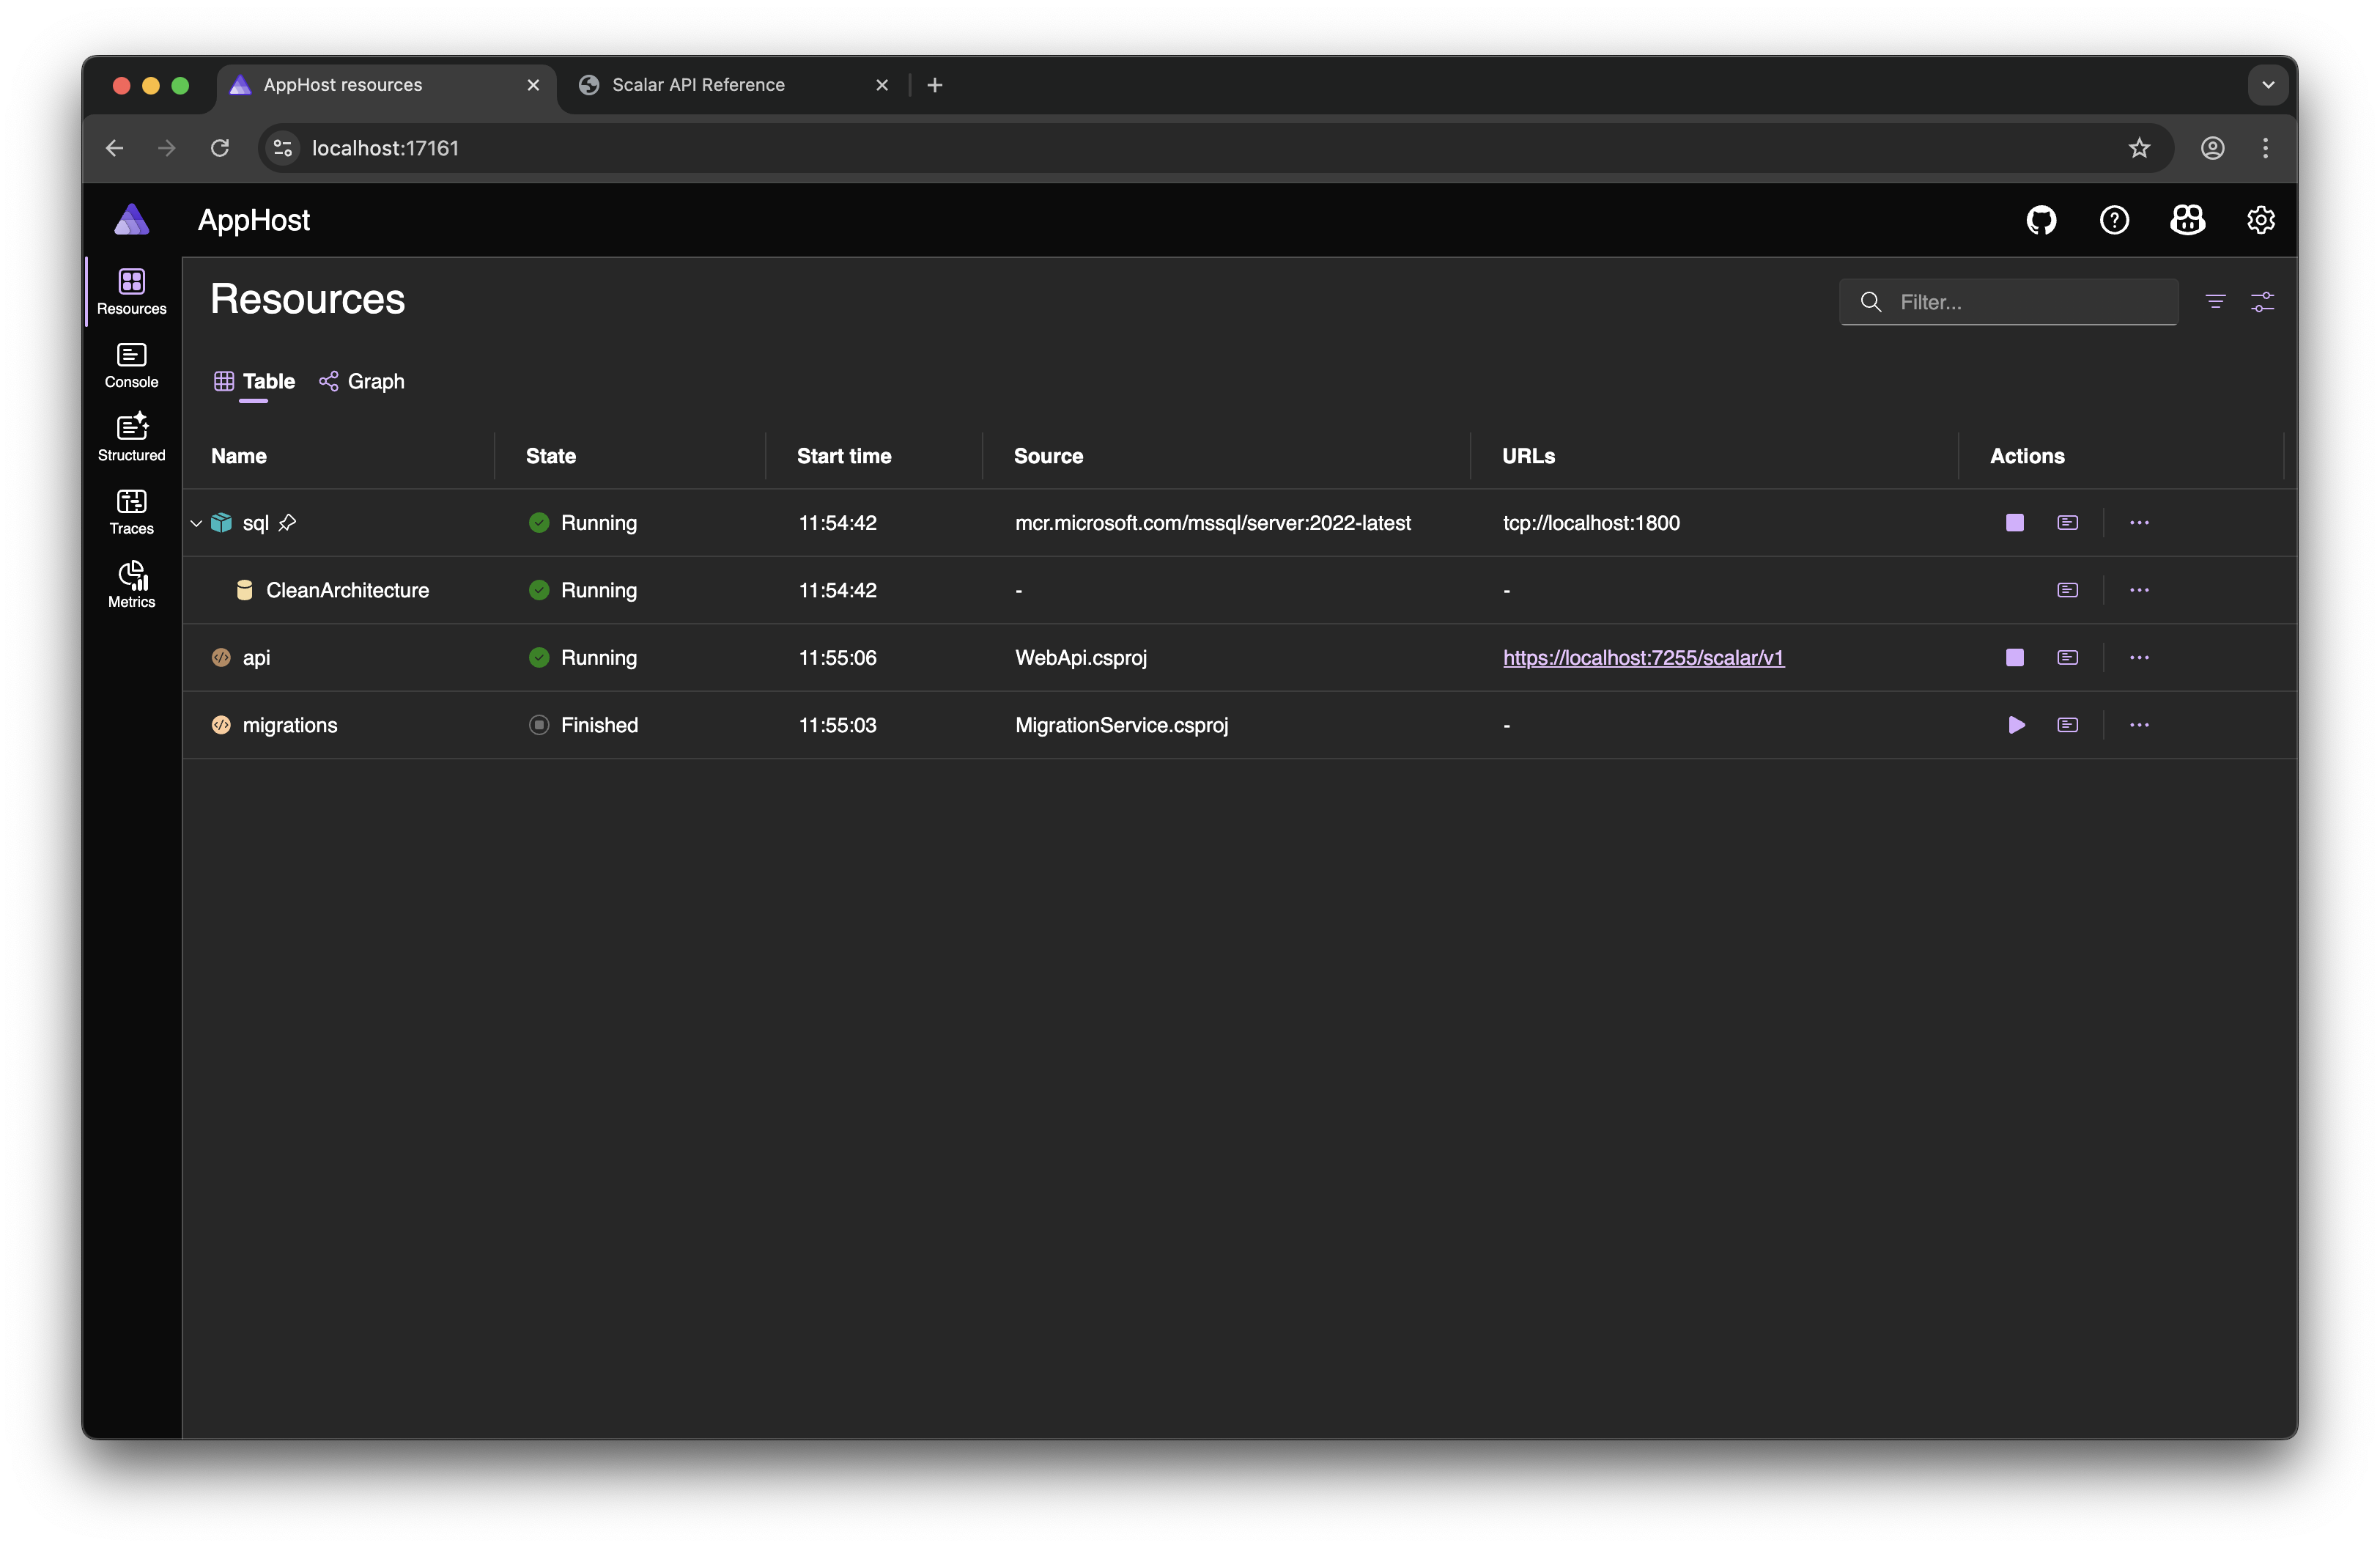Open the GitHub Copilot icon in header
The width and height of the screenshot is (2380, 1548).
click(2187, 220)
